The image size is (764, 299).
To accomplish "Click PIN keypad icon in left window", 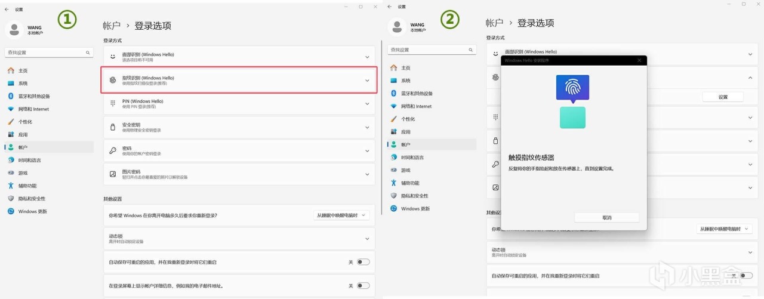I will 112,103.
